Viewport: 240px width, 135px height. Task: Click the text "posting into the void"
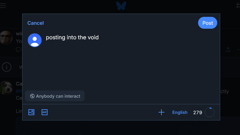(x=72, y=37)
